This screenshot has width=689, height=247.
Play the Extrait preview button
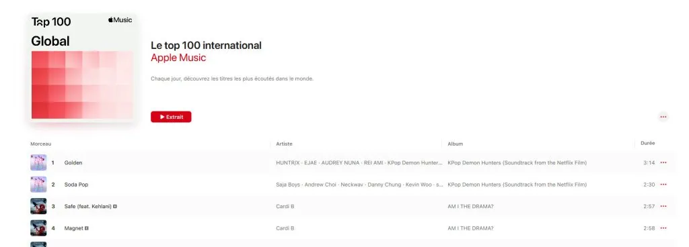(x=171, y=117)
